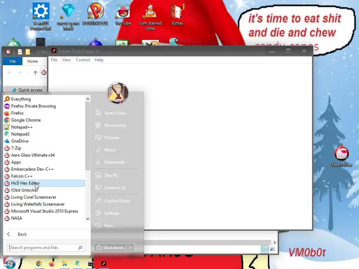Expand the Embarcadero Dev-C++ folder

pyautogui.click(x=44, y=169)
